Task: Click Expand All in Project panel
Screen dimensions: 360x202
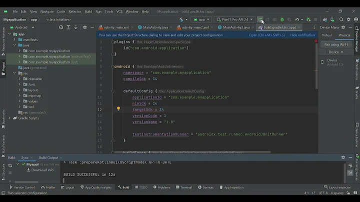Action: [x=68, y=27]
